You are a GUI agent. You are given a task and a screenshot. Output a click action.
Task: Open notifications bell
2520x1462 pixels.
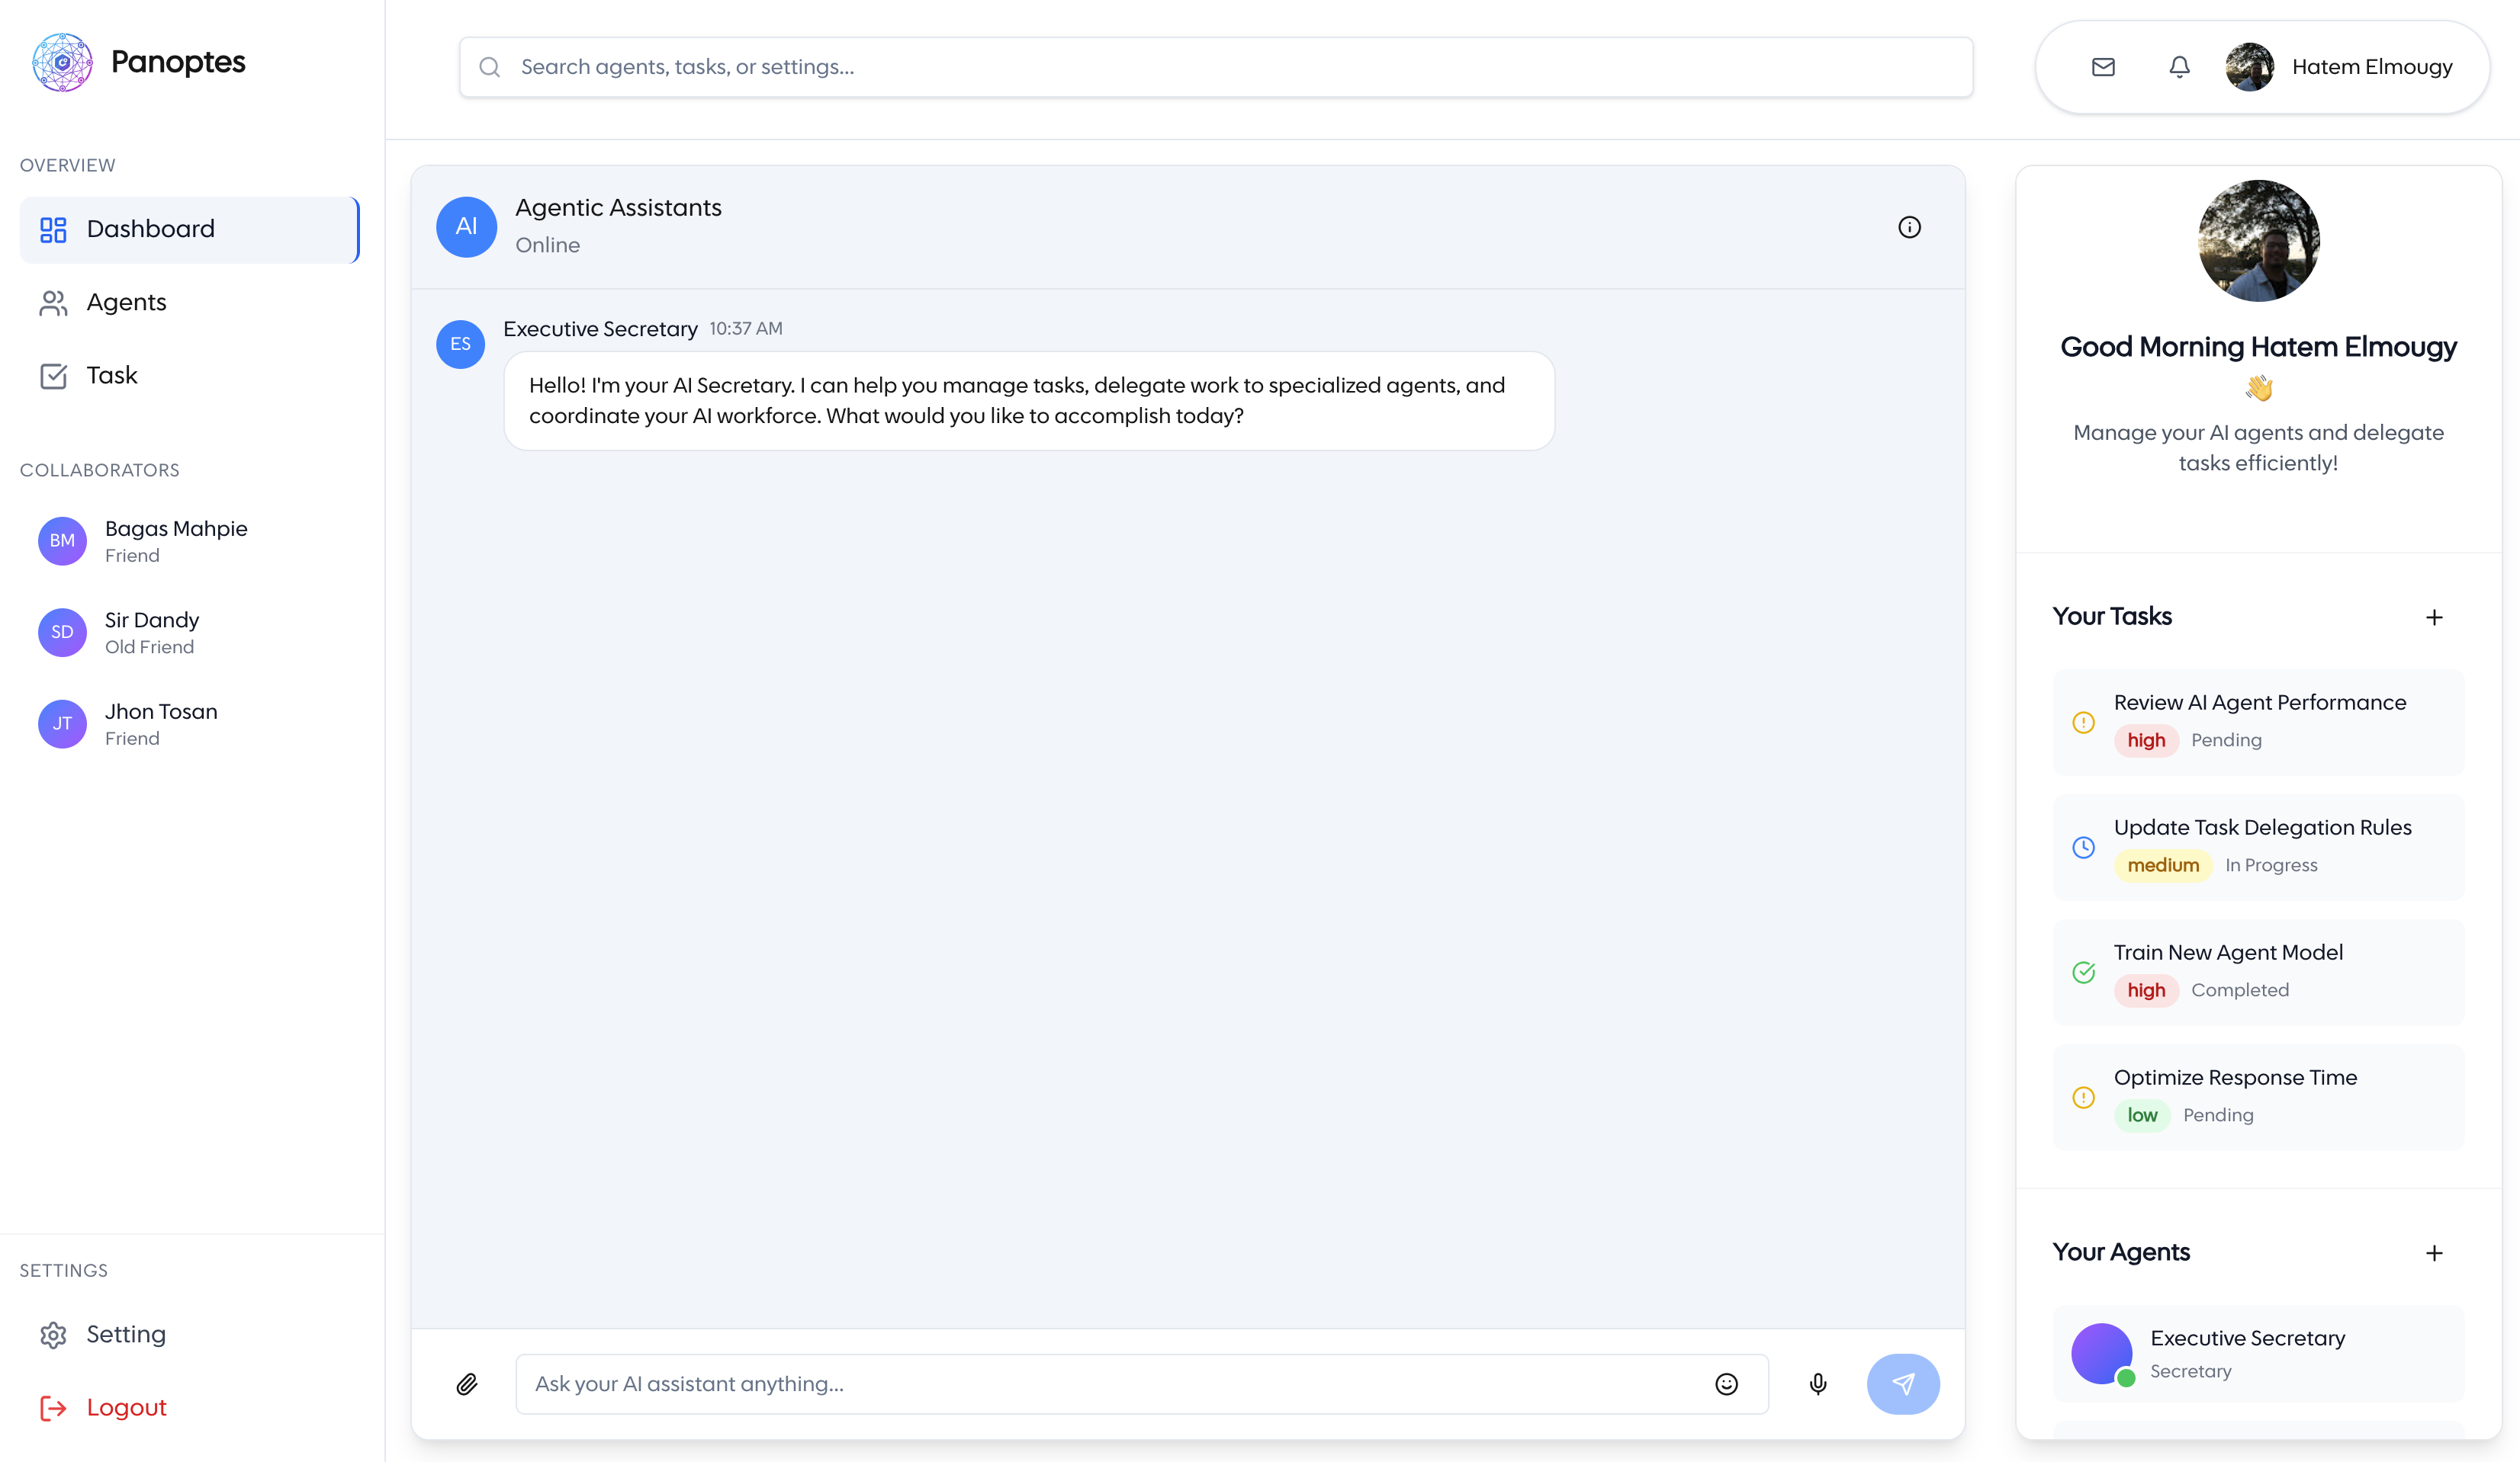tap(2179, 67)
